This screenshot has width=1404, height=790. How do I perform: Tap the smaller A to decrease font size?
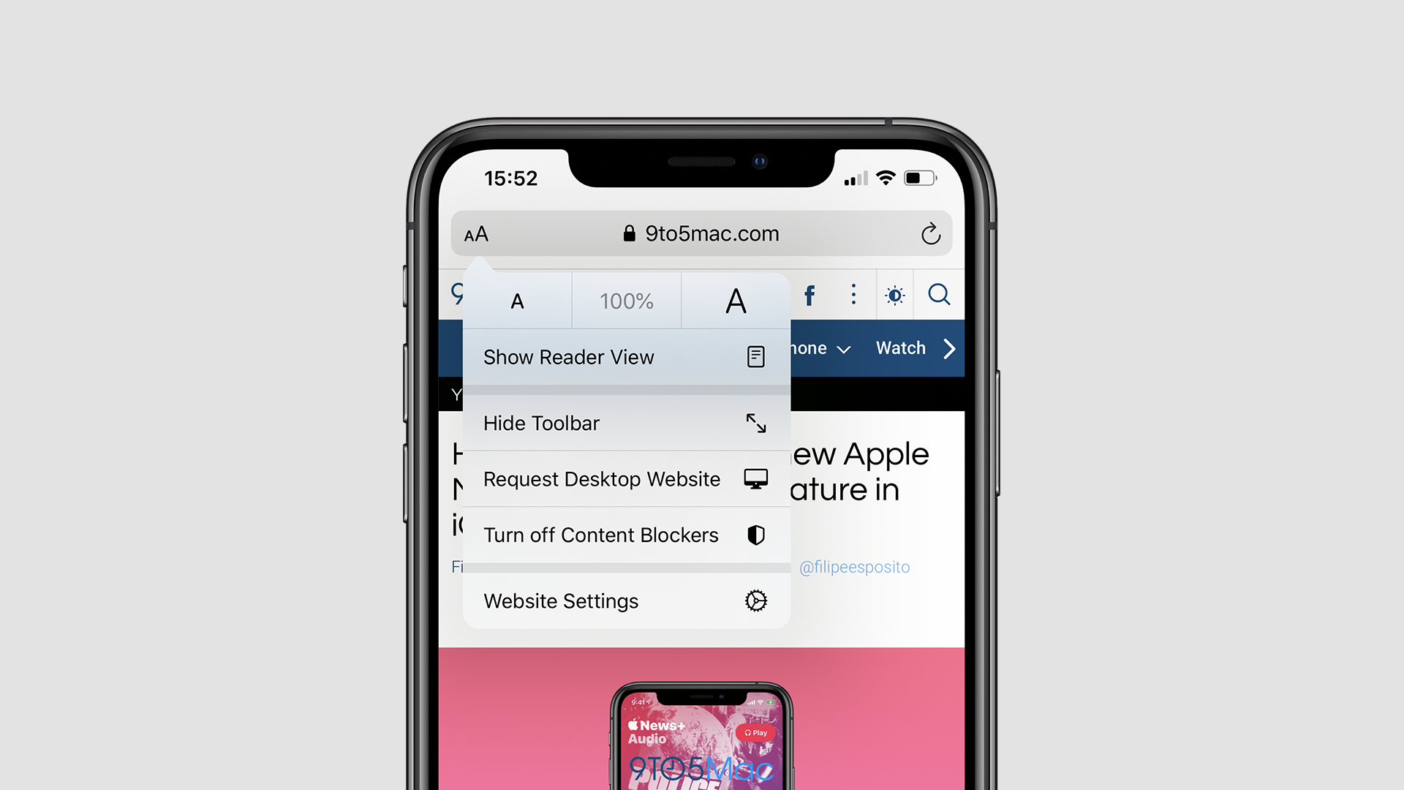point(517,300)
